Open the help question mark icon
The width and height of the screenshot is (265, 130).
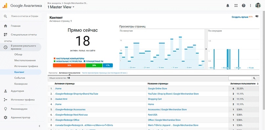coord(244,6)
